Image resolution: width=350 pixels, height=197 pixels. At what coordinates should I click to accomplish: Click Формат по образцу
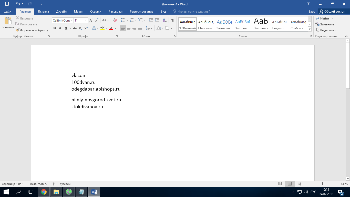pos(32,30)
